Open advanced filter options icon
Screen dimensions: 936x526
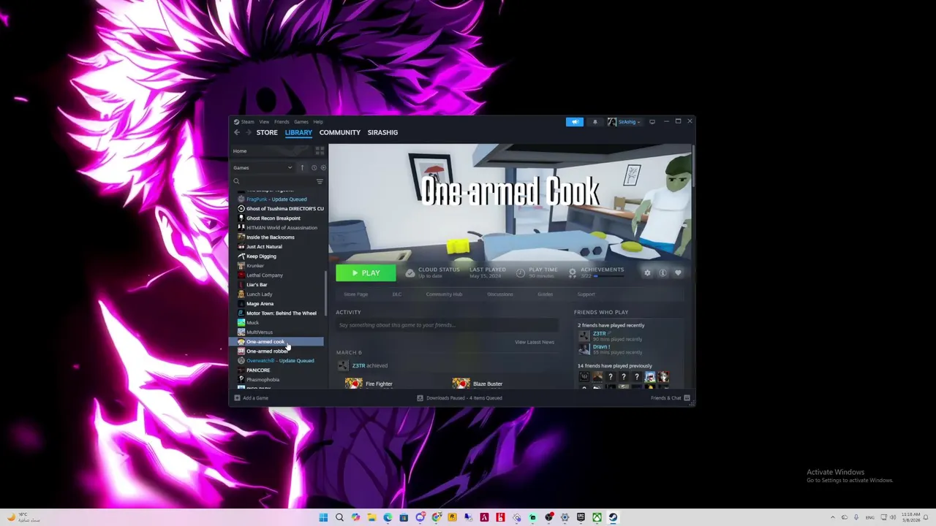tap(320, 181)
